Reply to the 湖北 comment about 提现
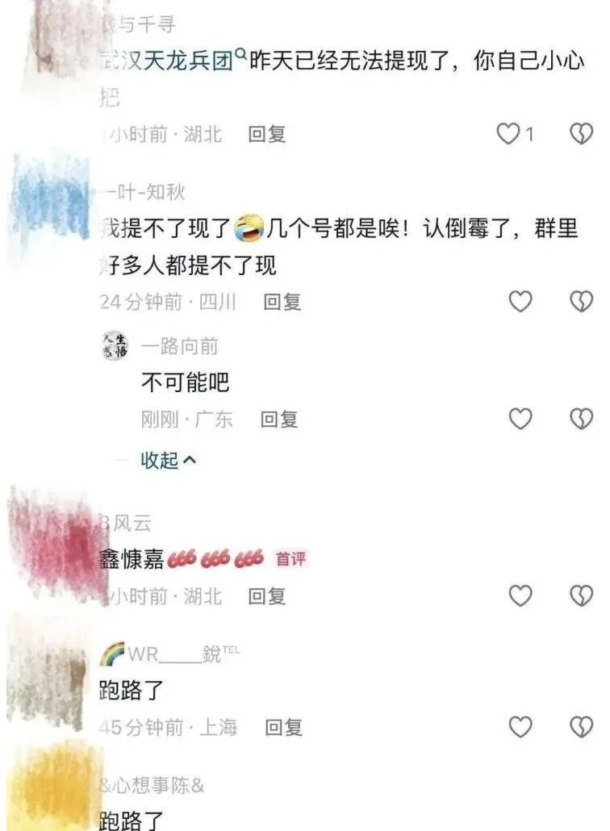 [267, 134]
